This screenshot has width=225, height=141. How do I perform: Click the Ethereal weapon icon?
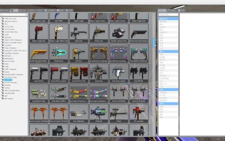point(99,114)
